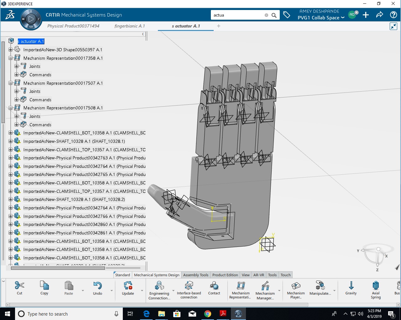Collapse Mechanism Representation00017358 A.1 node
The image size is (401, 320).
click(x=10, y=58)
